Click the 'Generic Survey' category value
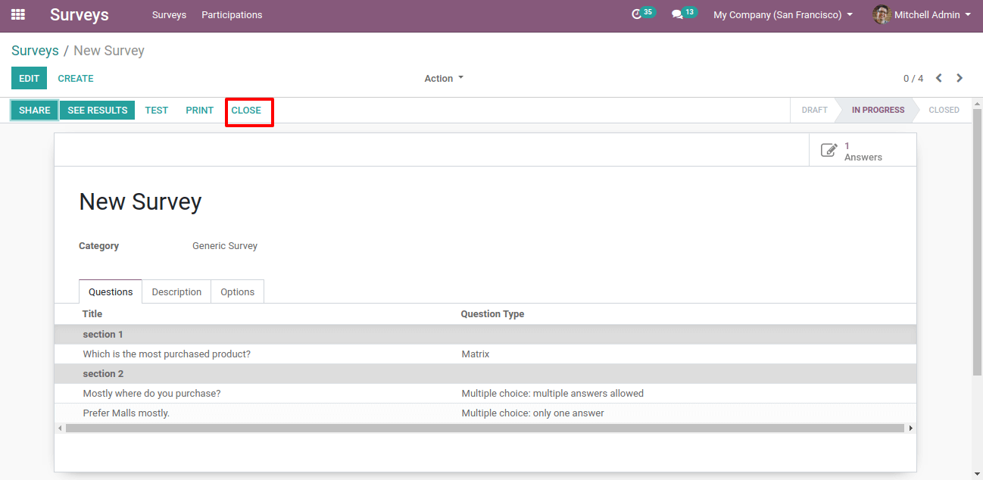This screenshot has width=983, height=480. pyautogui.click(x=225, y=246)
